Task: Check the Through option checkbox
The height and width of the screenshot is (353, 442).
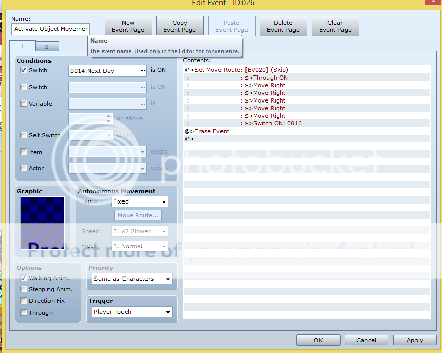Action: pos(24,313)
